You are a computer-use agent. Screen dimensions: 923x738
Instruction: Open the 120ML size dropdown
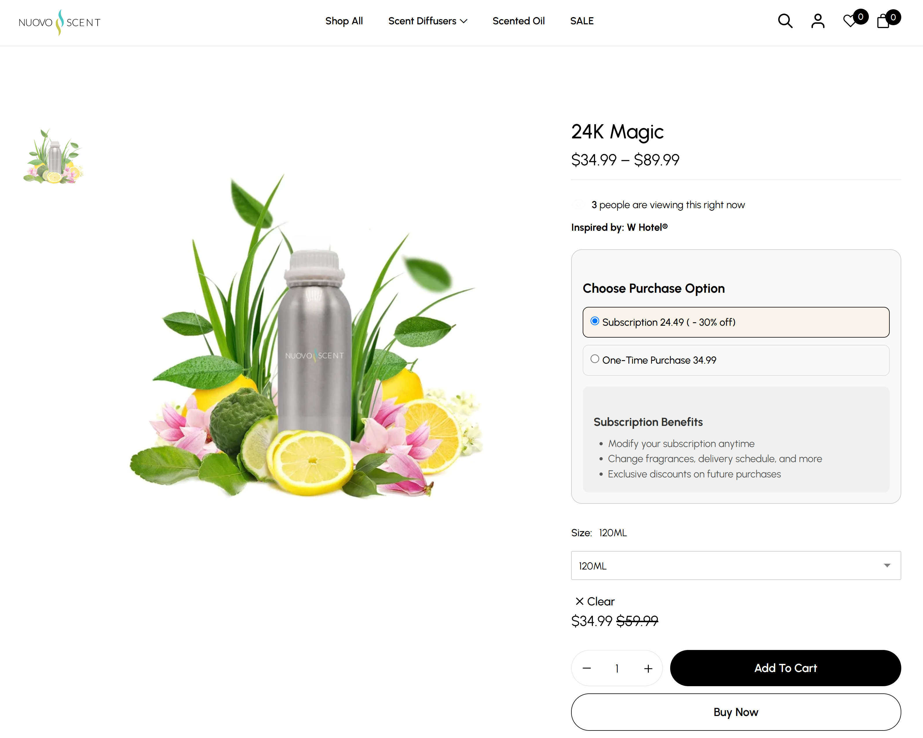tap(736, 565)
